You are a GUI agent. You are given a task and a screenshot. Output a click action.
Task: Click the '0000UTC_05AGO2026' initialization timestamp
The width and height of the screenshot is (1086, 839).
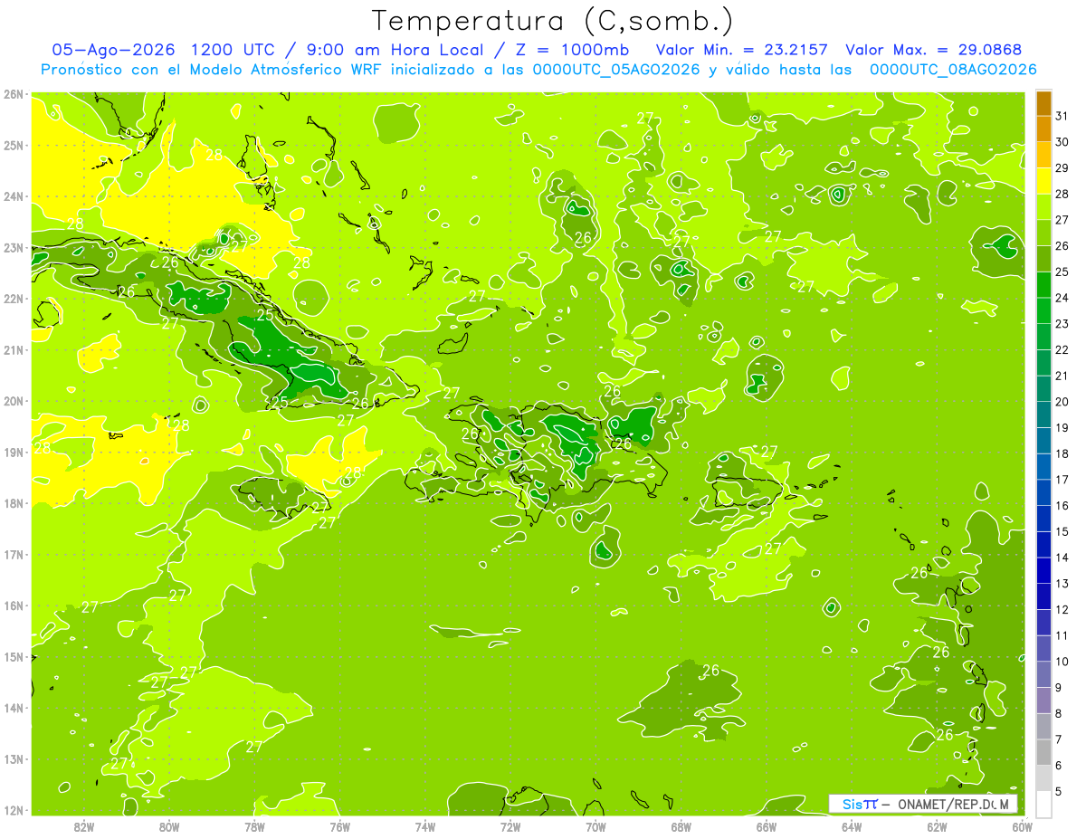pos(616,70)
